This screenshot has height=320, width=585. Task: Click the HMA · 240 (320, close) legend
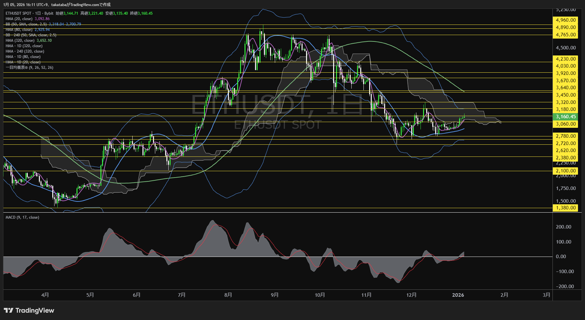point(25,51)
